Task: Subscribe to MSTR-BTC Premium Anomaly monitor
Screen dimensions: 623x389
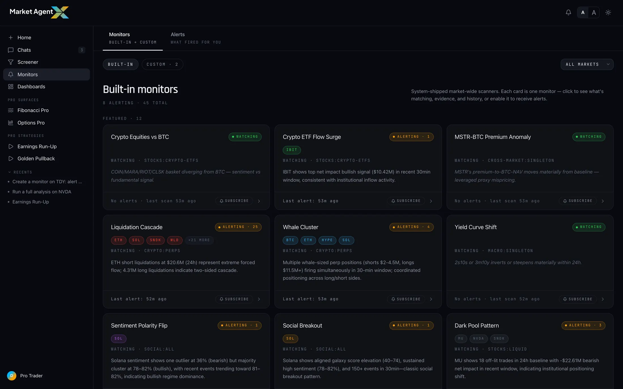Action: point(578,201)
